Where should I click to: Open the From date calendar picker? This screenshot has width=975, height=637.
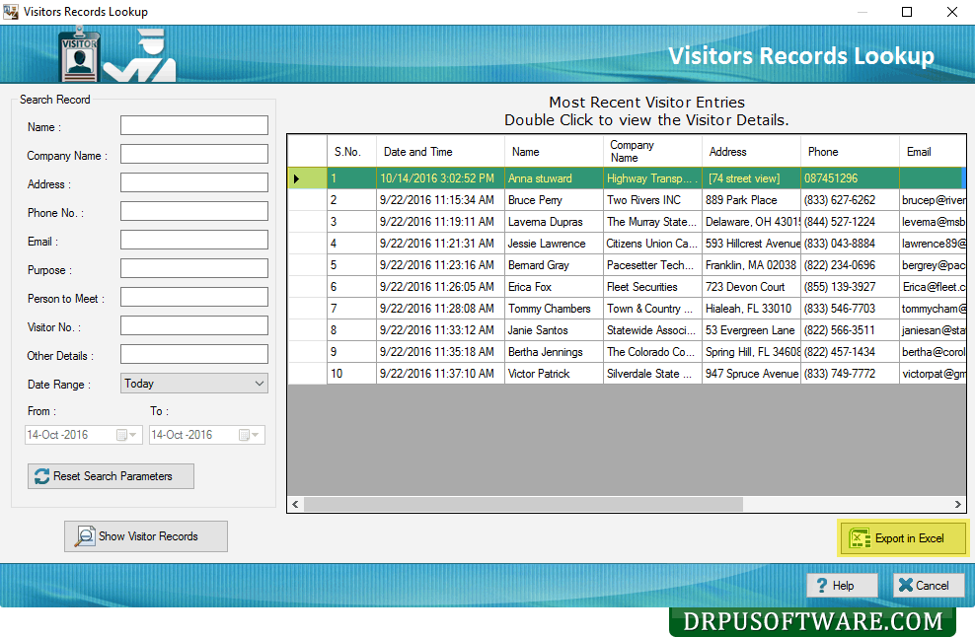[x=122, y=435]
